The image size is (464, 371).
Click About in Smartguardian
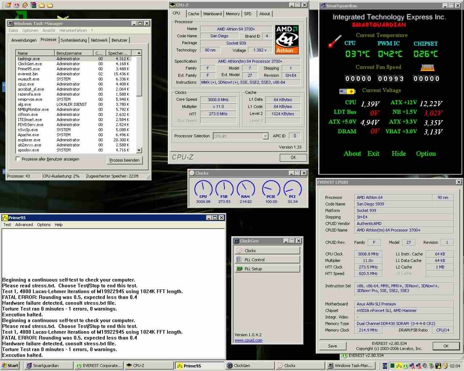coord(352,154)
